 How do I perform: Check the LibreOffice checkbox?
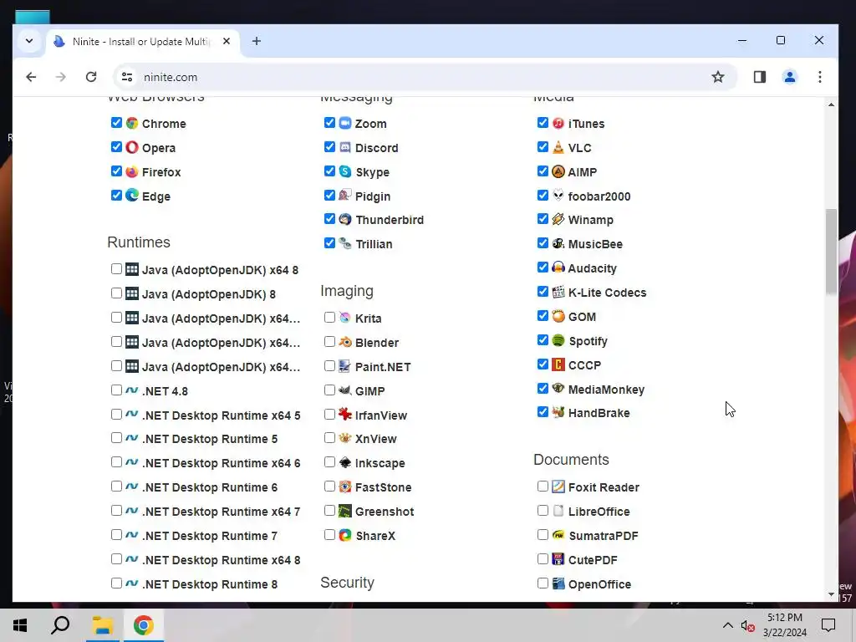(x=542, y=511)
